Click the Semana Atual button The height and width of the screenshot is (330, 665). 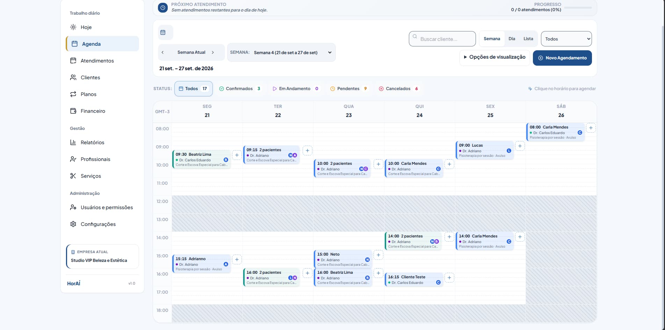pyautogui.click(x=191, y=52)
